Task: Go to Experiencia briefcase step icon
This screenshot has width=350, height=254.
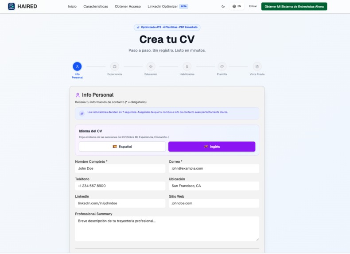Action: (114, 66)
